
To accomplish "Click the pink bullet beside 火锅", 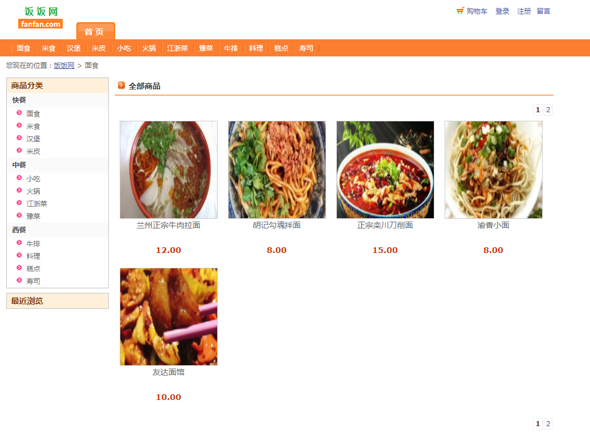I will (x=19, y=190).
